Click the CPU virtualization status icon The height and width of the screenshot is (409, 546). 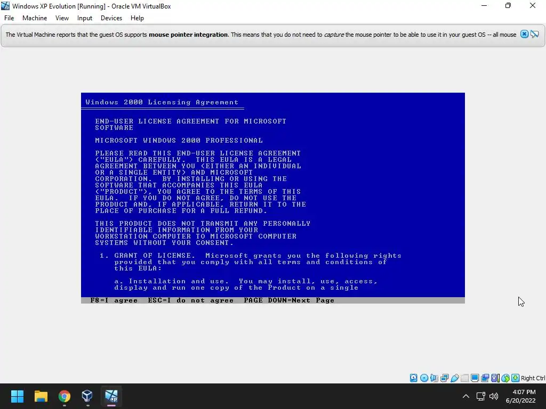[x=495, y=378]
